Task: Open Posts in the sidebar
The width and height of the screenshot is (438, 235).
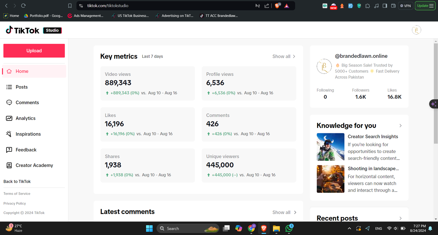Action: click(x=34, y=87)
